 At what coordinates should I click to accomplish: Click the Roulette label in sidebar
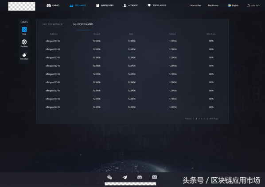pos(24,46)
